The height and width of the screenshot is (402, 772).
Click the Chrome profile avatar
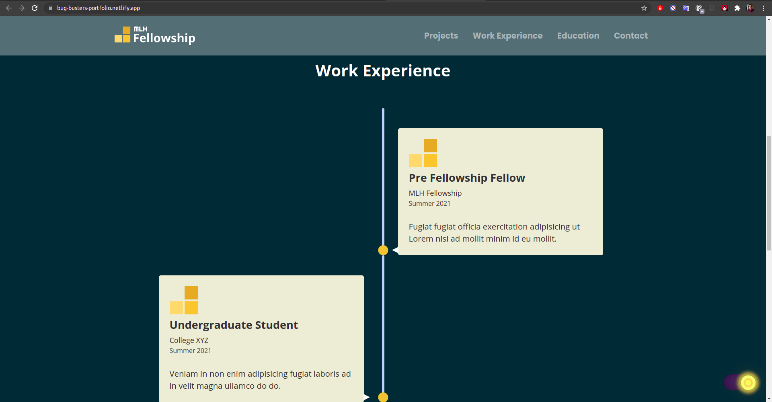point(750,8)
